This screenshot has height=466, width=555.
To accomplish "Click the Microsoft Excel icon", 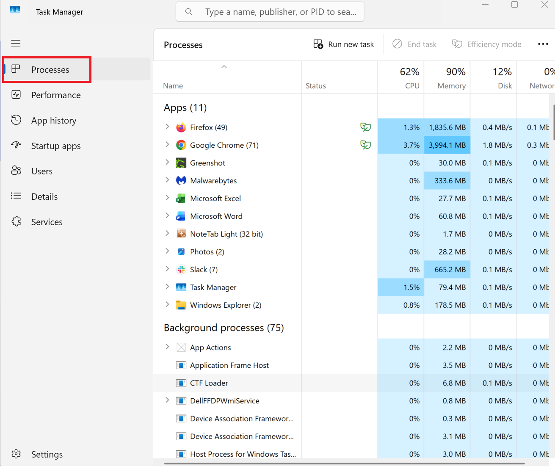I will tap(181, 199).
